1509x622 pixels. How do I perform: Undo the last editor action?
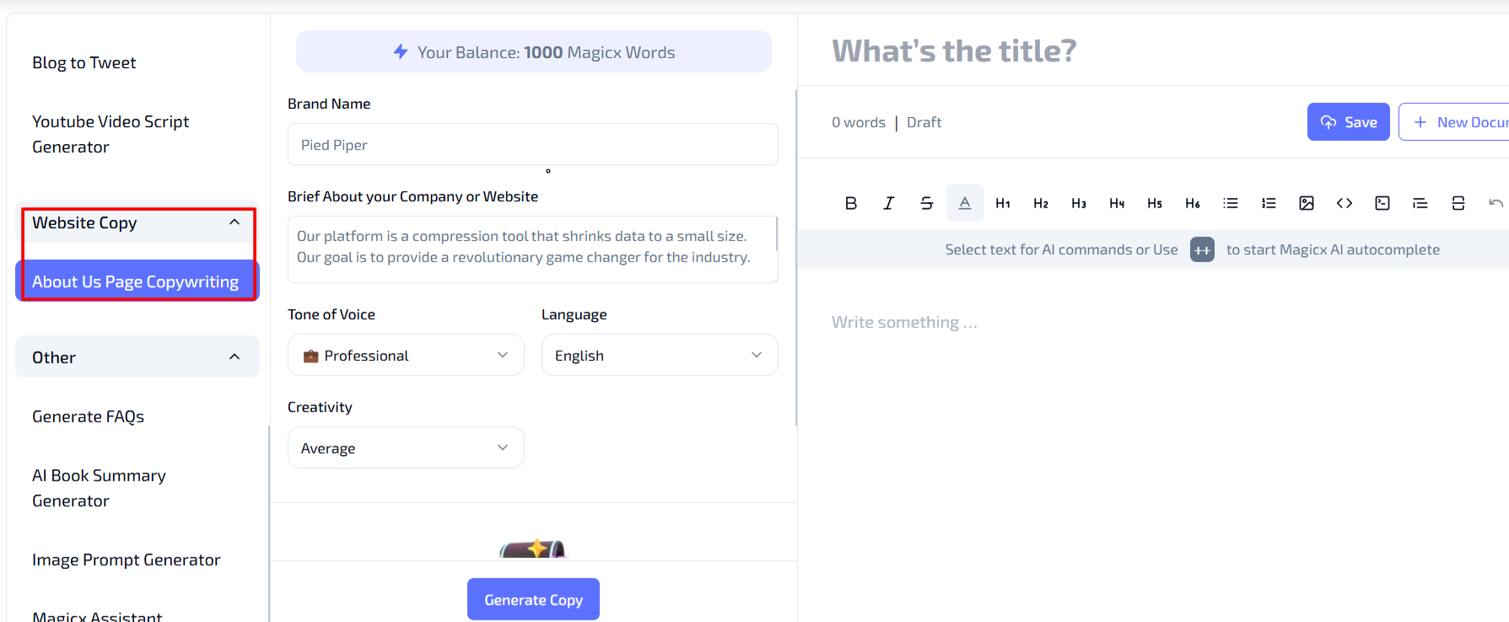click(x=1496, y=203)
